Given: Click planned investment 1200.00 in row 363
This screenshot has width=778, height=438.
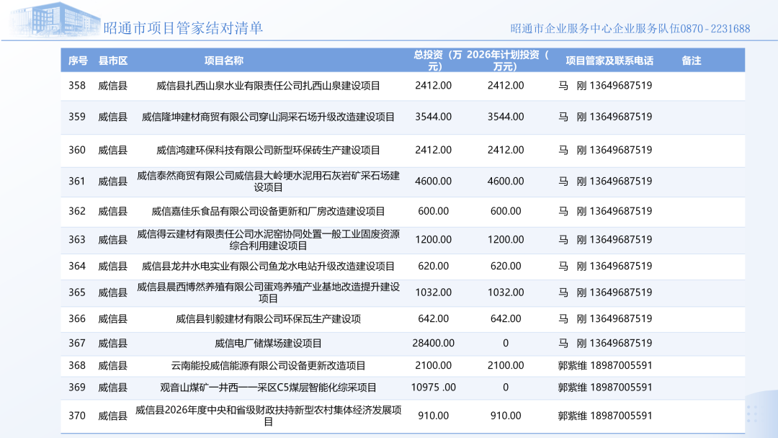Looking at the screenshot, I should pyautogui.click(x=506, y=240).
